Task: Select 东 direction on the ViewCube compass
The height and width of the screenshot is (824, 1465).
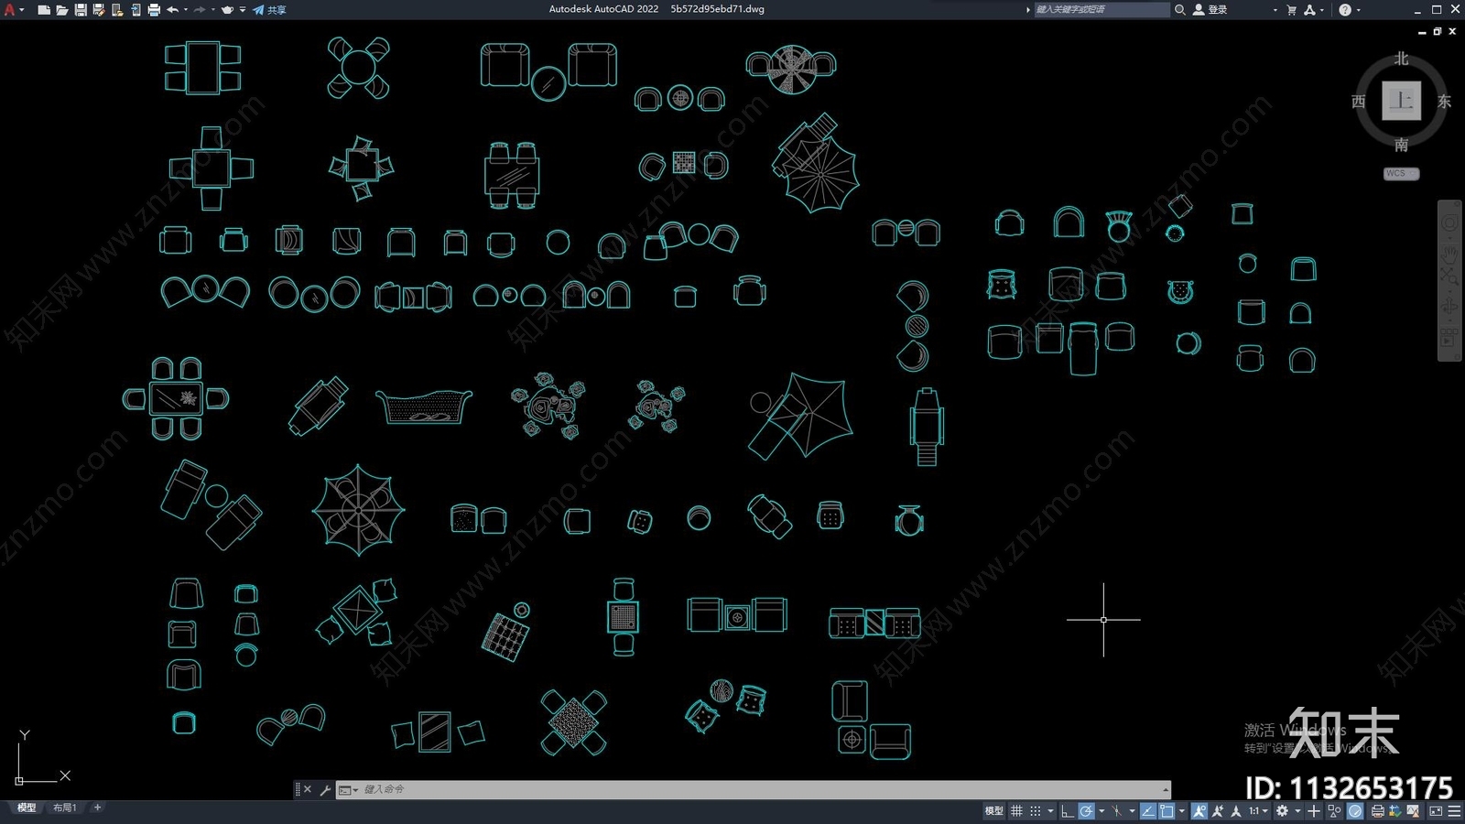Action: click(1444, 102)
